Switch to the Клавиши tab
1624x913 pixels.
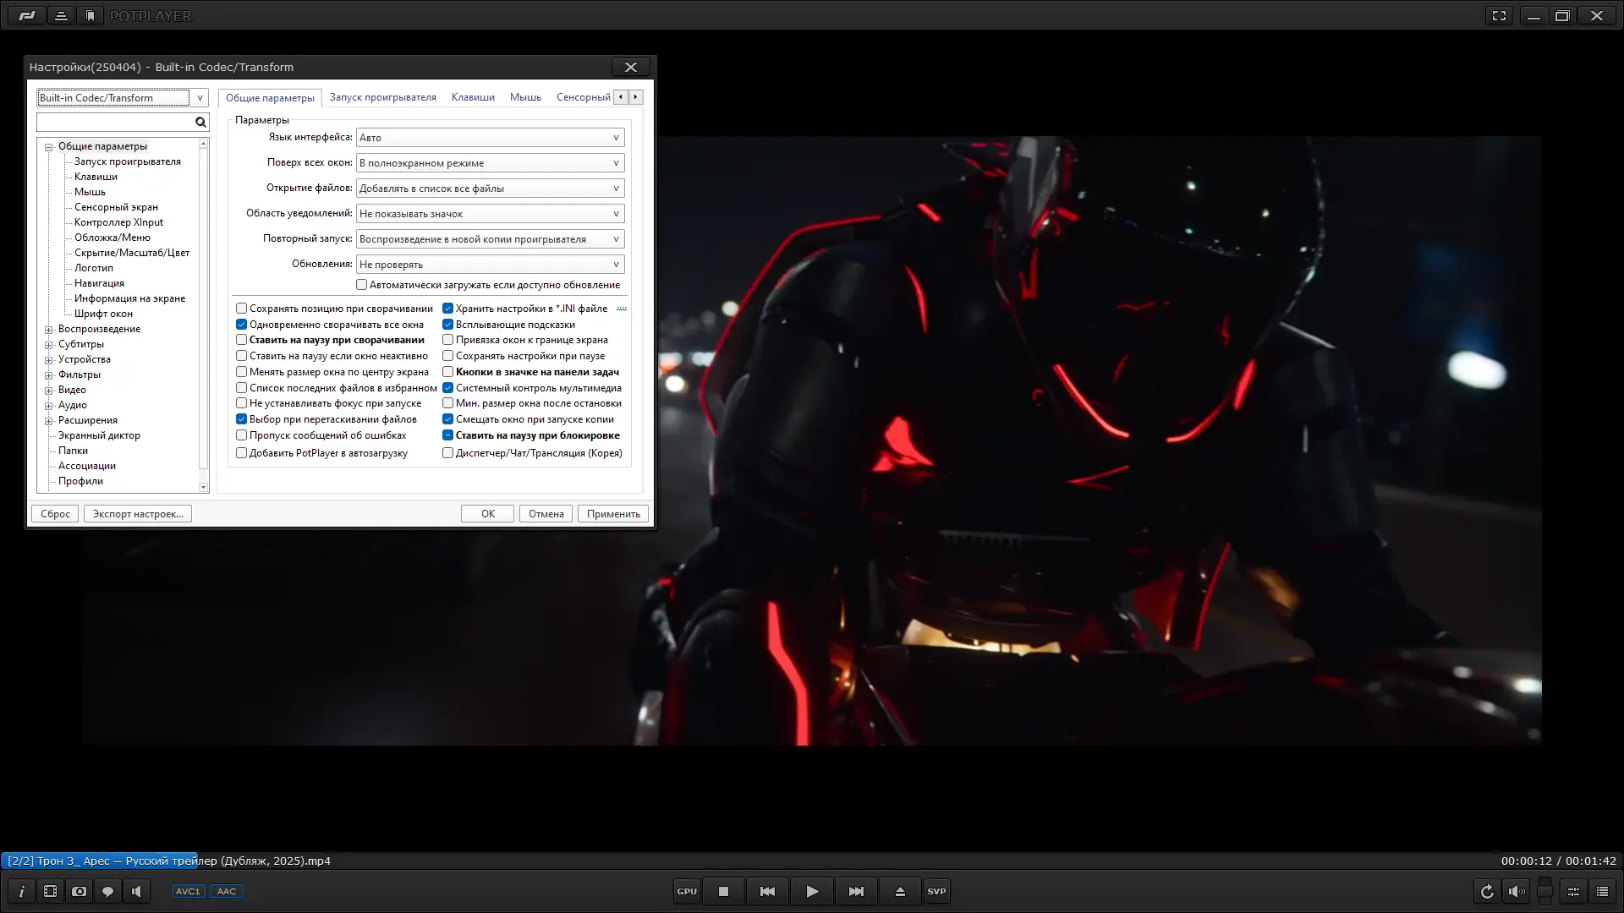473,97
